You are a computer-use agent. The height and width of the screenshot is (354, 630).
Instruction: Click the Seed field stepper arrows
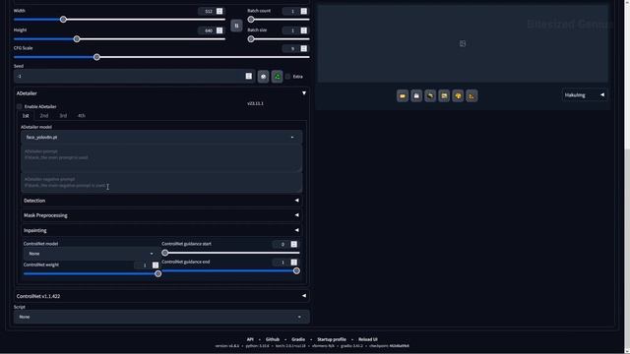click(x=249, y=77)
